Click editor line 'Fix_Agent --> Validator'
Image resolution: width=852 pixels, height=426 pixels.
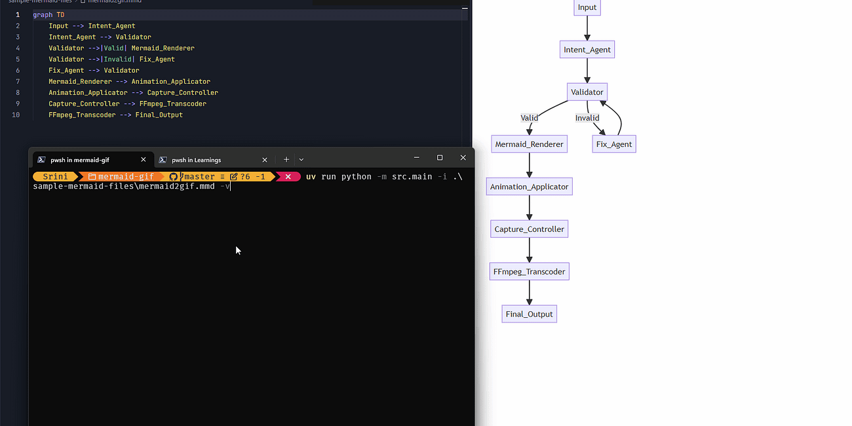click(94, 70)
